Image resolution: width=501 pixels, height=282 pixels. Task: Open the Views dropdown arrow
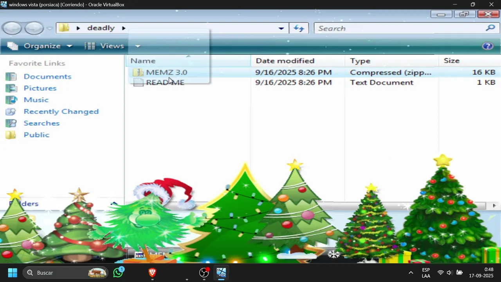pos(138,46)
